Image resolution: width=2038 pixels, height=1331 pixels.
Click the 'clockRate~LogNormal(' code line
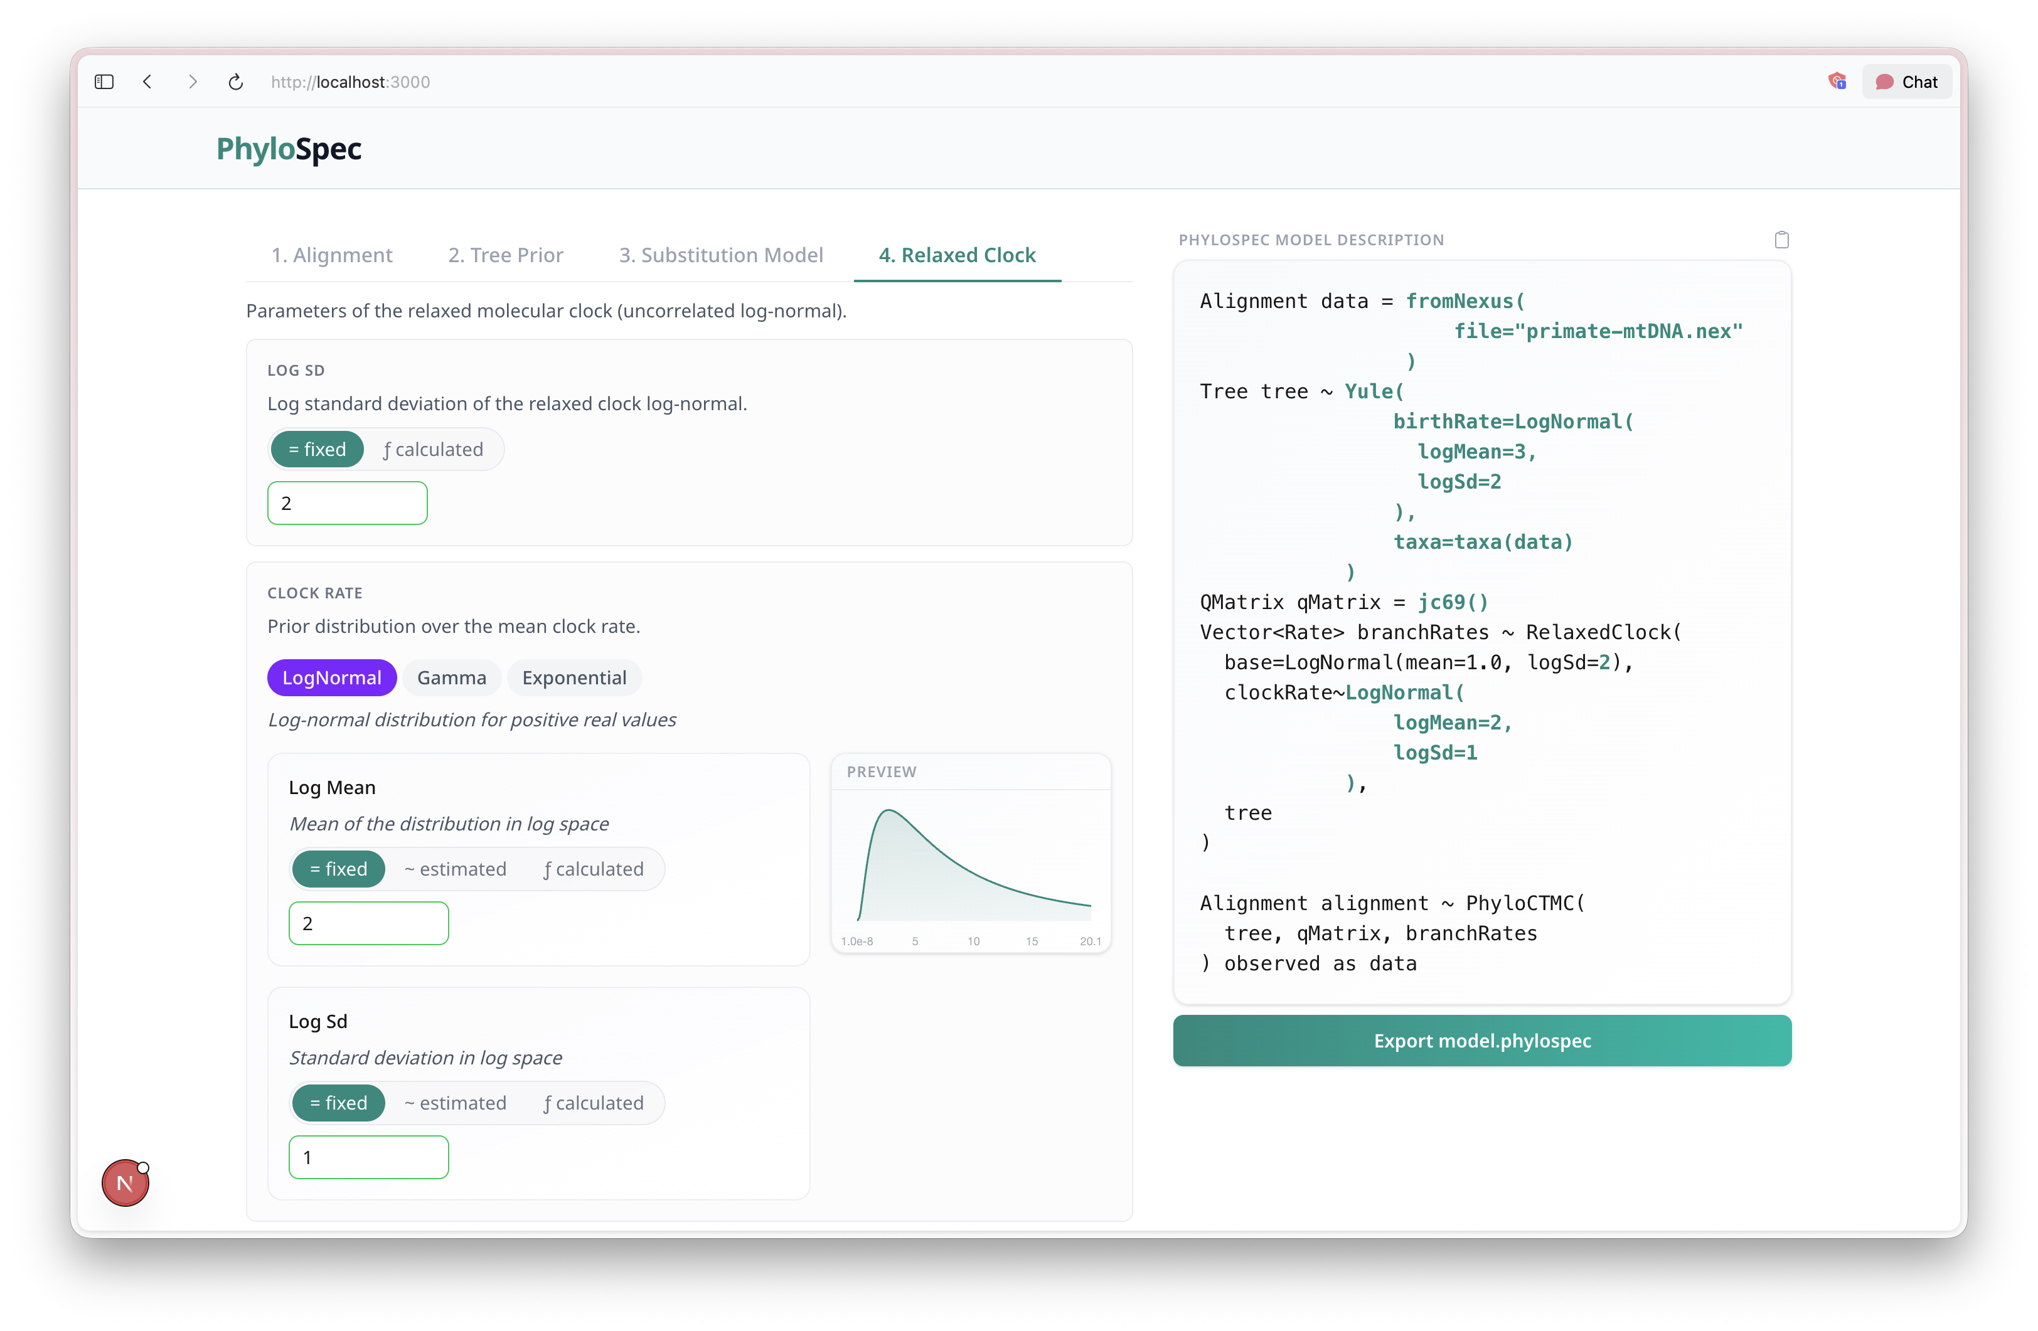point(1345,692)
